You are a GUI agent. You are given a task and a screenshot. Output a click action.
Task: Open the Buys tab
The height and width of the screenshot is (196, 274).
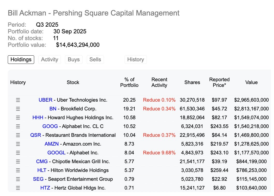pyautogui.click(x=74, y=59)
